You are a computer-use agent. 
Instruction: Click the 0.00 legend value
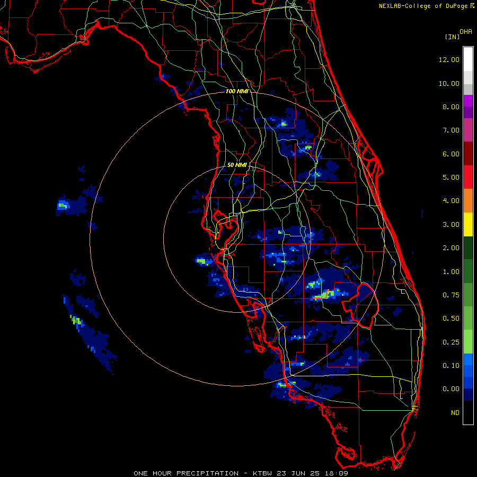tap(451, 389)
